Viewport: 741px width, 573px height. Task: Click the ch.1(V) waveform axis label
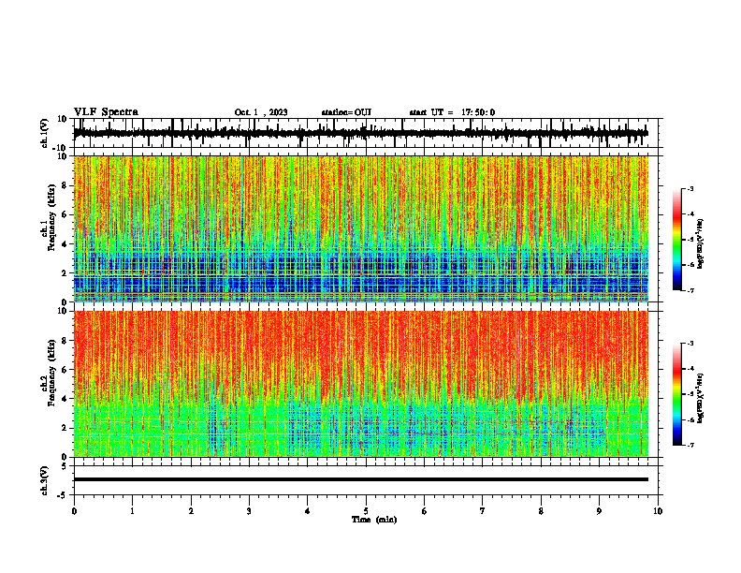(x=45, y=133)
